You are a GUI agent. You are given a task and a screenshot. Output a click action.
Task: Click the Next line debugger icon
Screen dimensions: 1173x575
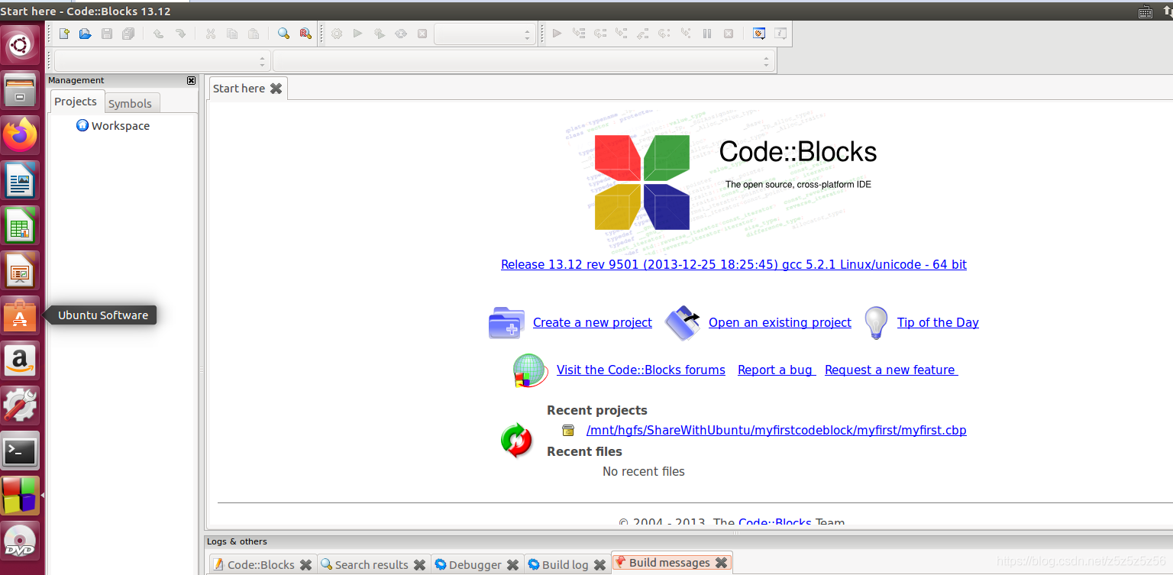(x=599, y=34)
